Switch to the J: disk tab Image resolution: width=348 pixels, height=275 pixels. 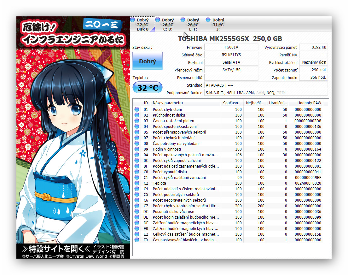pyautogui.click(x=218, y=24)
